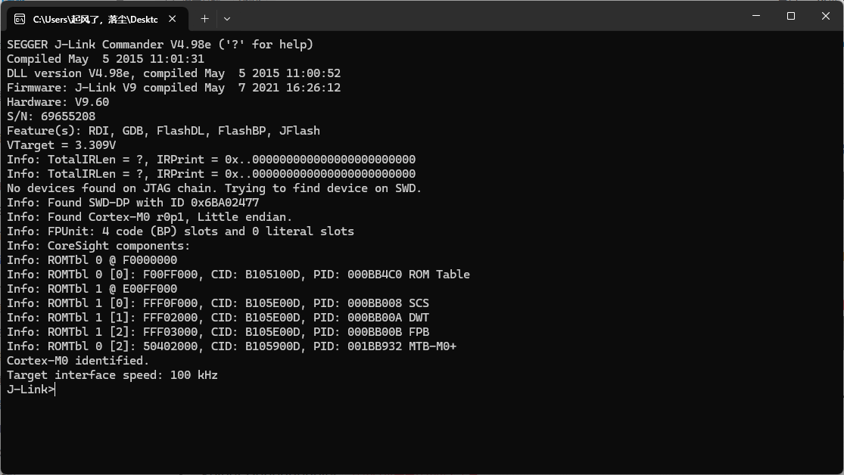Click the MTB-M0+ ROM table entry line
844x475 pixels.
click(232, 346)
